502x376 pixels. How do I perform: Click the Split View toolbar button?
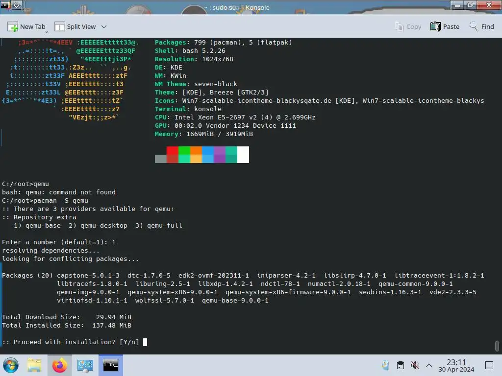point(75,26)
